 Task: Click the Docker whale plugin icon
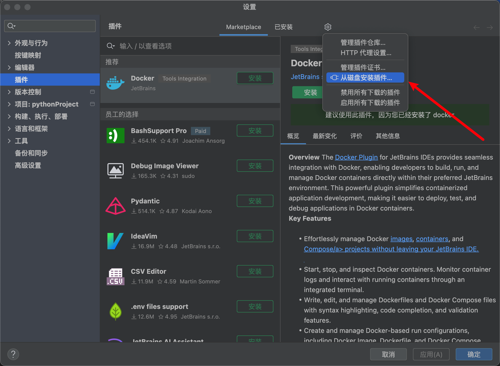click(x=115, y=83)
